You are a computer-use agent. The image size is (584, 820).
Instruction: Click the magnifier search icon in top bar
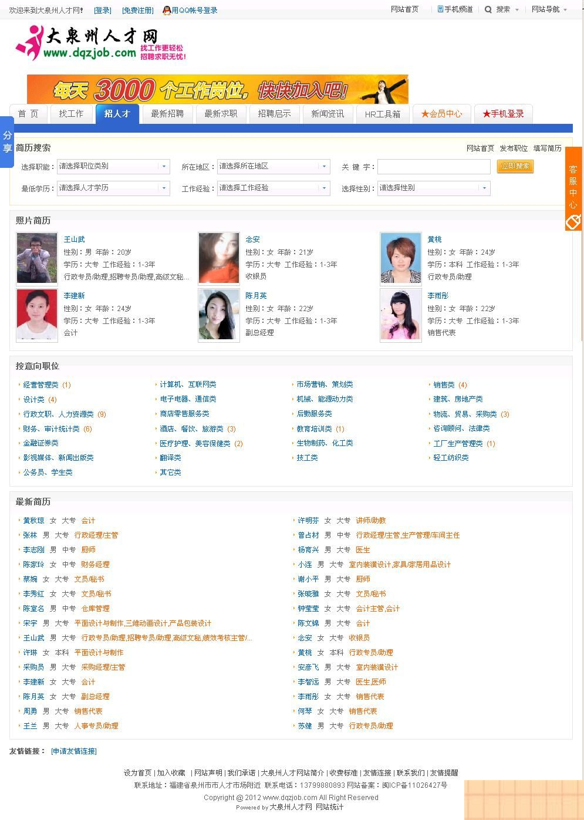point(488,9)
